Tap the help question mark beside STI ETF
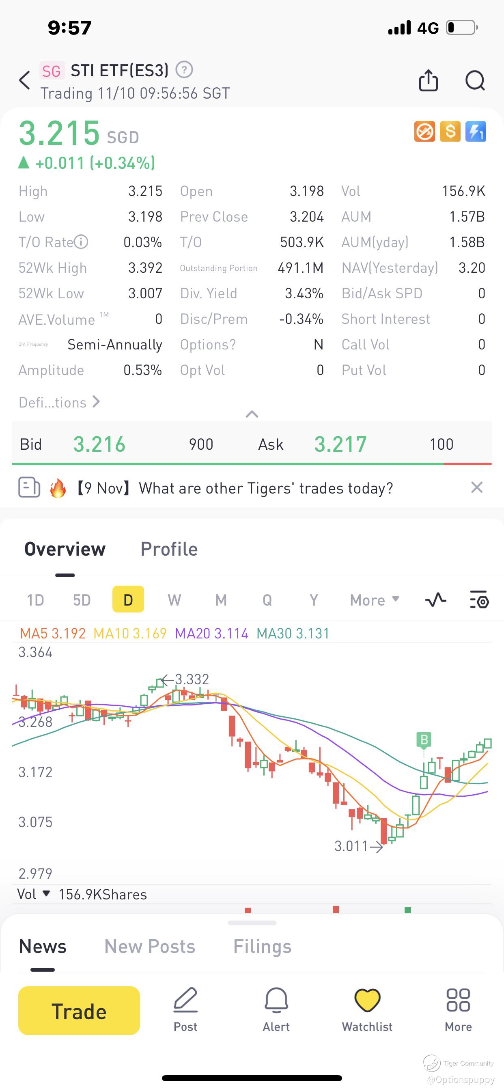The width and height of the screenshot is (504, 1091). coord(184,70)
